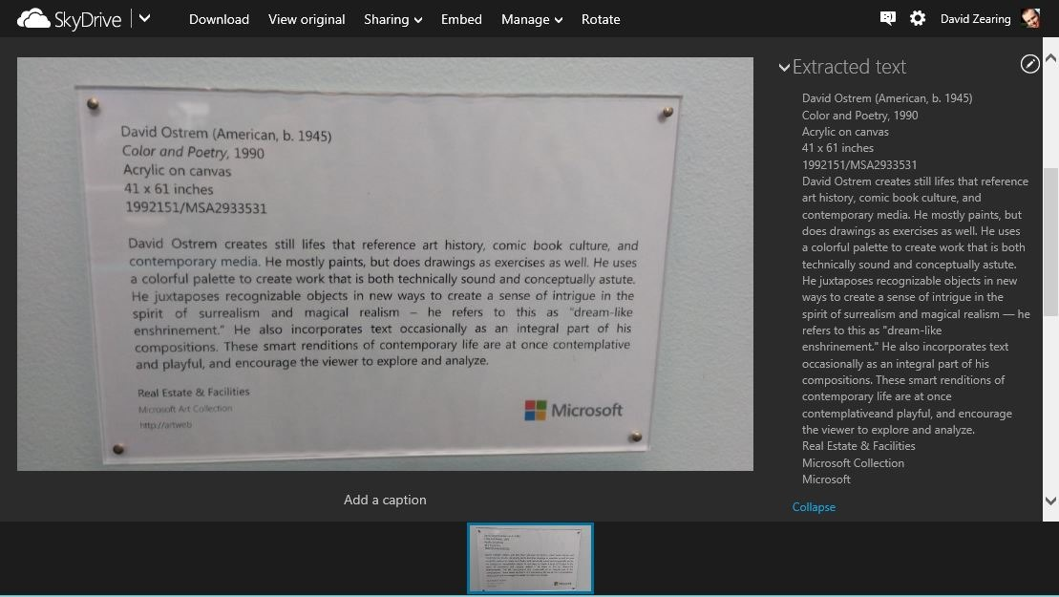The height and width of the screenshot is (597, 1059).
Task: Click David Zearing's profile picture
Action: [x=1030, y=17]
